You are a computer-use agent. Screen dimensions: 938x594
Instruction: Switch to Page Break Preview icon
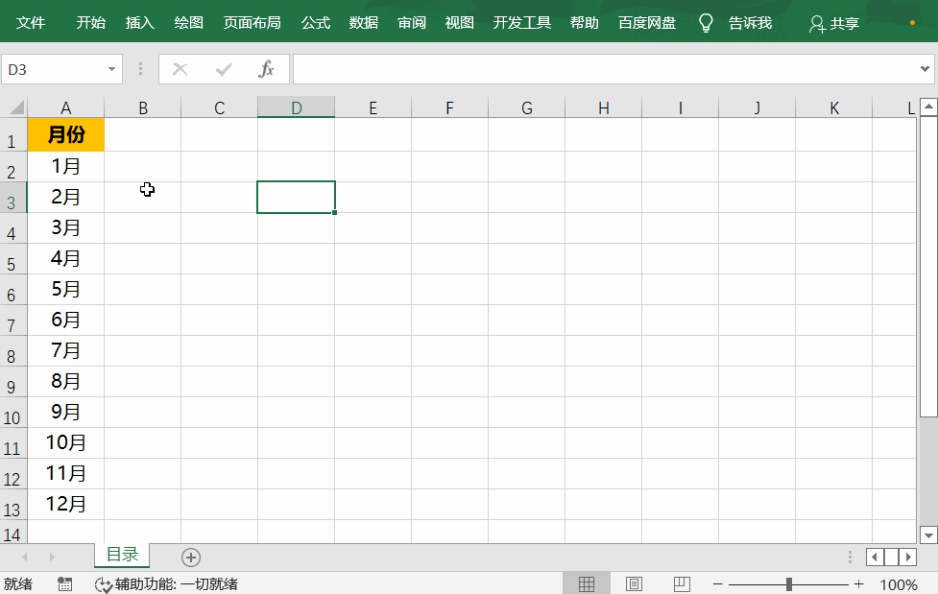[x=682, y=583]
